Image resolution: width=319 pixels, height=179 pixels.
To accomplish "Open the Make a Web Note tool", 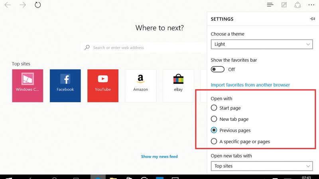I will 284,5.
